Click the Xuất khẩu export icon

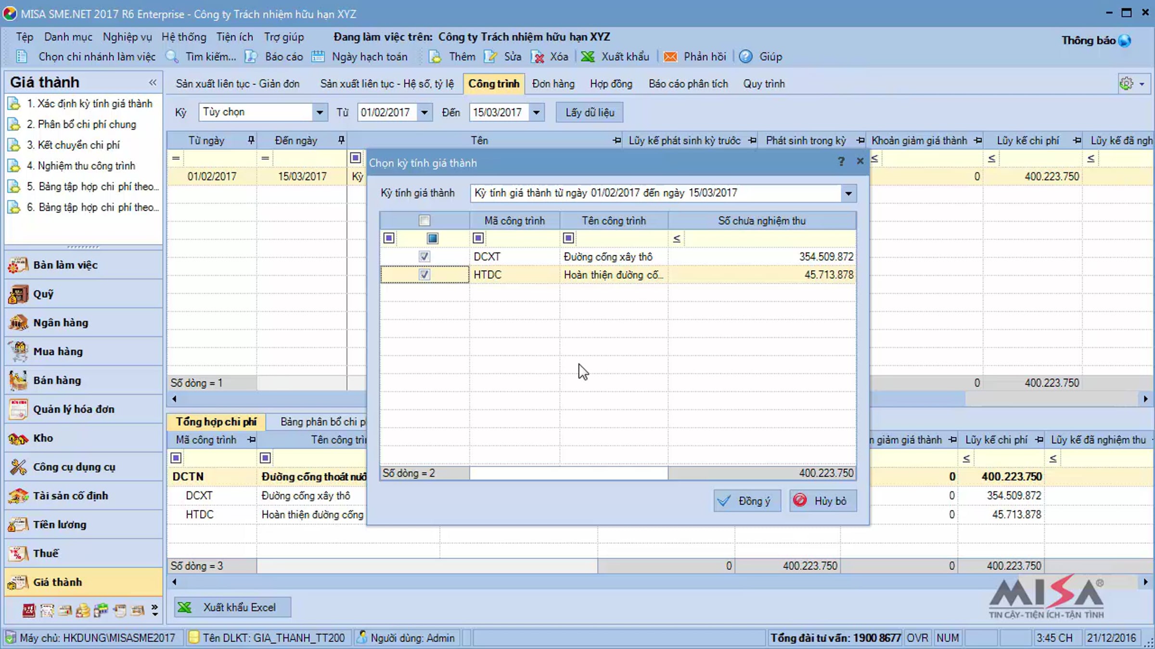588,57
